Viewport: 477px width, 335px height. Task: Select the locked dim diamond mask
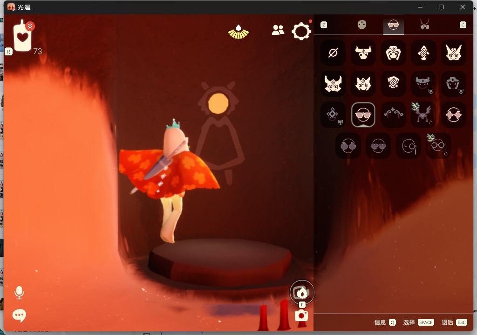pyautogui.click(x=333, y=114)
